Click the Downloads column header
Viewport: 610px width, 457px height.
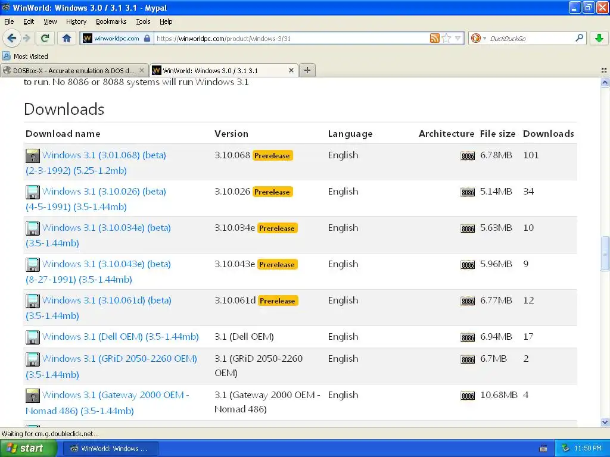(548, 134)
